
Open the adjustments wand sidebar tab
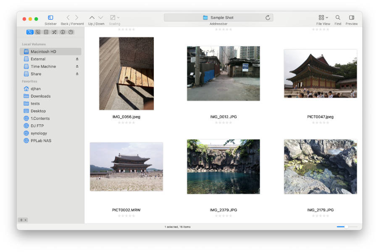pos(54,32)
